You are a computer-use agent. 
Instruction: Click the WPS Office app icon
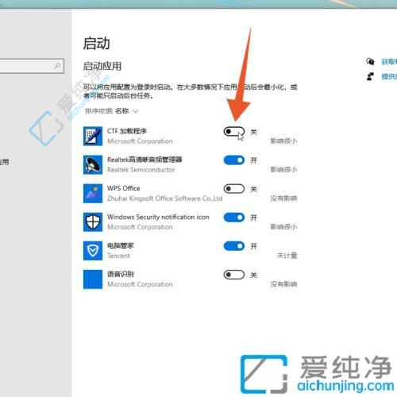93,194
